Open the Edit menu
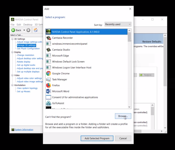The height and width of the screenshot is (150, 175). point(19,24)
